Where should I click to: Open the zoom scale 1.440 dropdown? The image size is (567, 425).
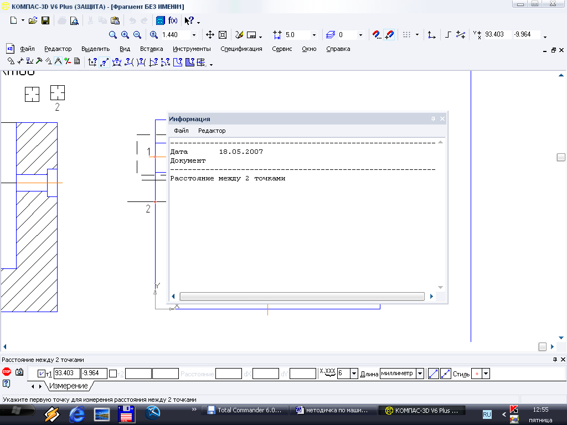(x=194, y=35)
